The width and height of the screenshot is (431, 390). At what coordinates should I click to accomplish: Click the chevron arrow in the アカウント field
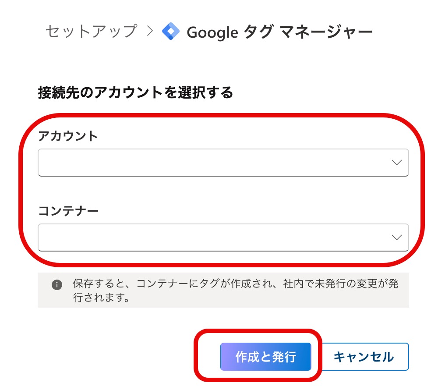[396, 163]
